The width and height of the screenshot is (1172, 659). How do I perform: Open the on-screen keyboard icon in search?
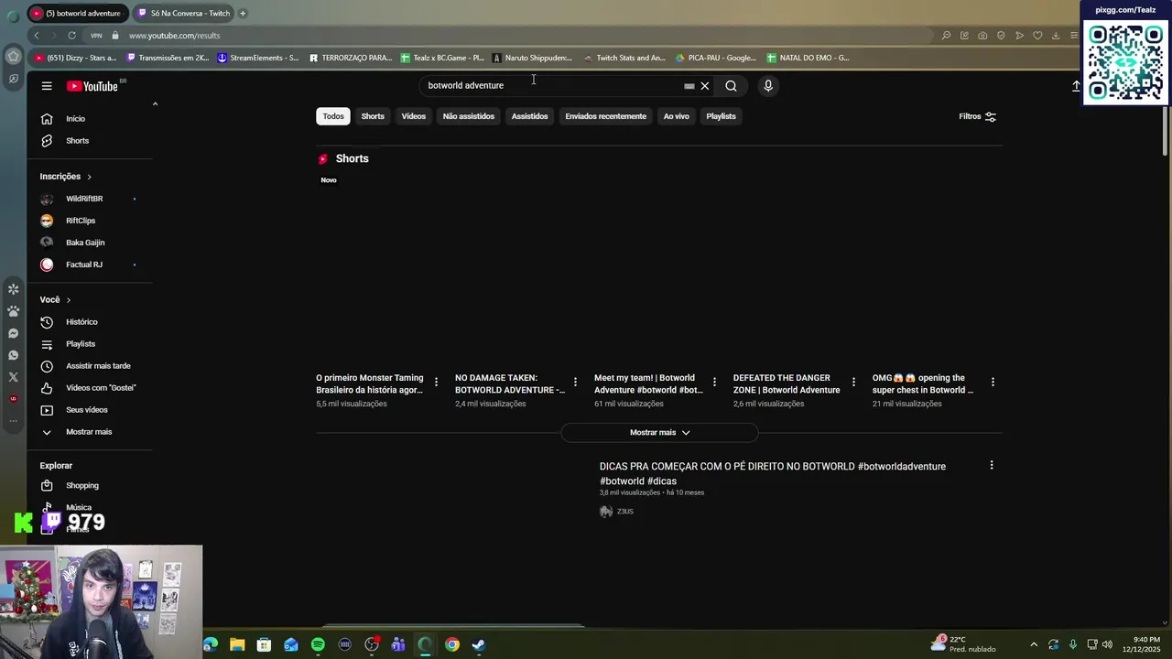coord(689,86)
